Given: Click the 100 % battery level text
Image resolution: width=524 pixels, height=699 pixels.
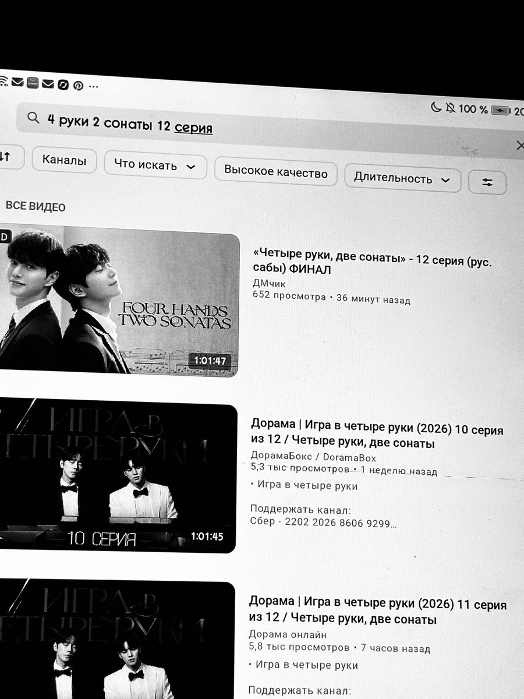Looking at the screenshot, I should pos(473,109).
